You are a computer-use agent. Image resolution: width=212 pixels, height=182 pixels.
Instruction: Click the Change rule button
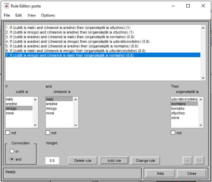coord(145,160)
